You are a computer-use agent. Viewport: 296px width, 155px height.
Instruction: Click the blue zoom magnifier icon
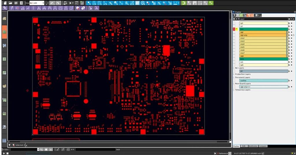(143, 3)
